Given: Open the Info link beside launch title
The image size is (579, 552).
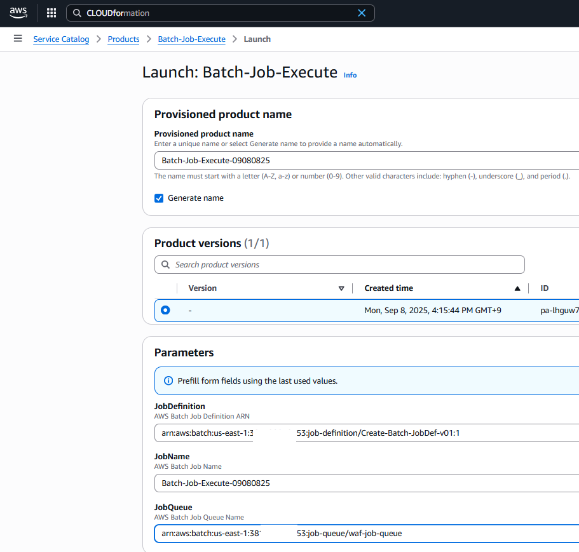Looking at the screenshot, I should pos(350,75).
